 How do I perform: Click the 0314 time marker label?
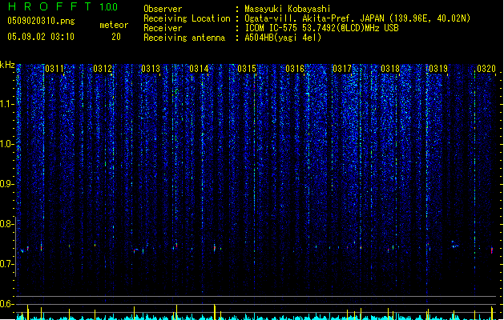coord(199,69)
